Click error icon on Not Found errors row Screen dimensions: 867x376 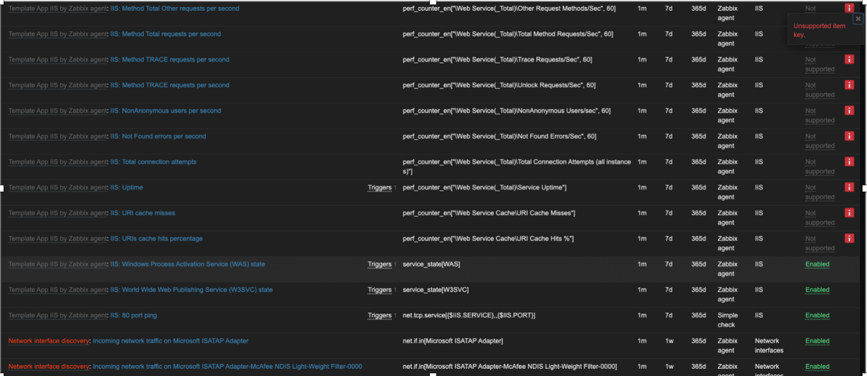click(849, 137)
